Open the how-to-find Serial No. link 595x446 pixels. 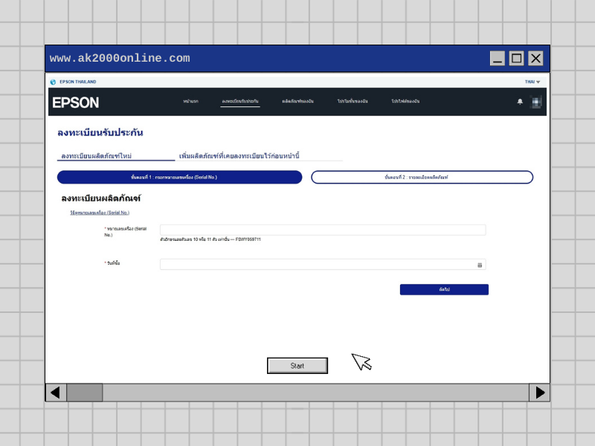(100, 213)
